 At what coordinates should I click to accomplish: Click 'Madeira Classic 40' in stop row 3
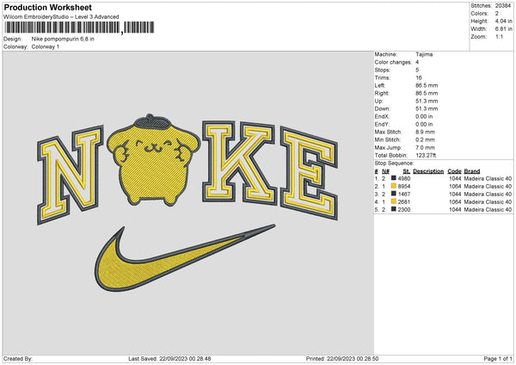488,194
